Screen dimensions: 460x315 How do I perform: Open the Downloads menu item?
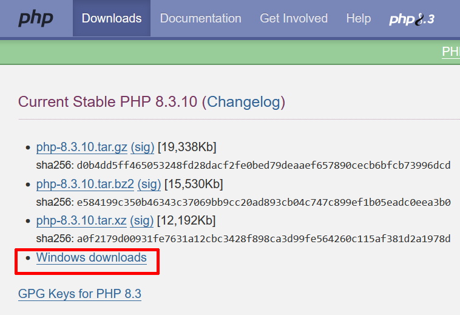click(112, 18)
